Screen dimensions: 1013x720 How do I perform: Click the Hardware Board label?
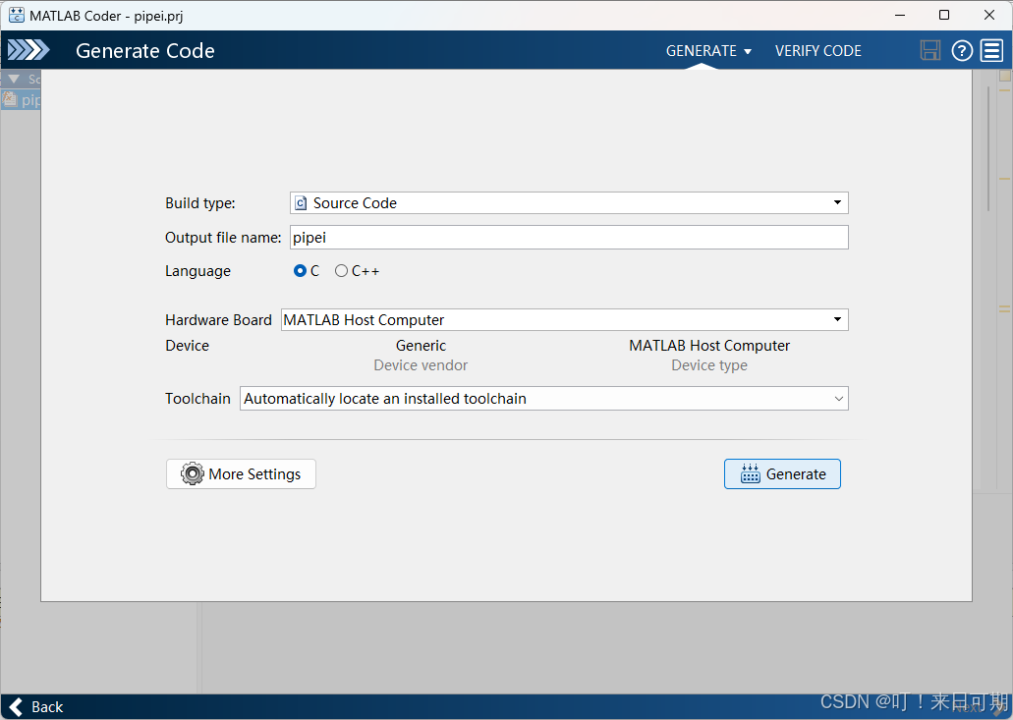(218, 319)
